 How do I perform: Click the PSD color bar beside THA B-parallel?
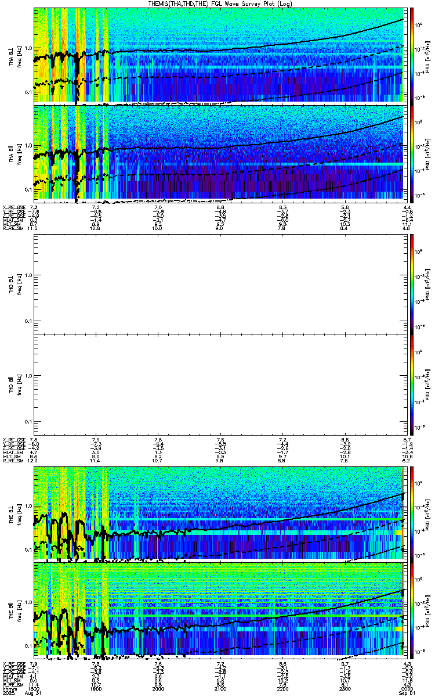(411, 153)
